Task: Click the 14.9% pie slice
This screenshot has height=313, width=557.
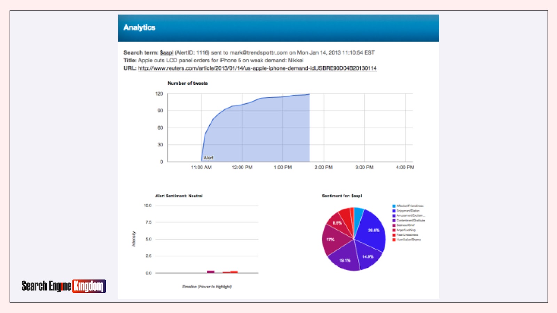Action: click(368, 257)
